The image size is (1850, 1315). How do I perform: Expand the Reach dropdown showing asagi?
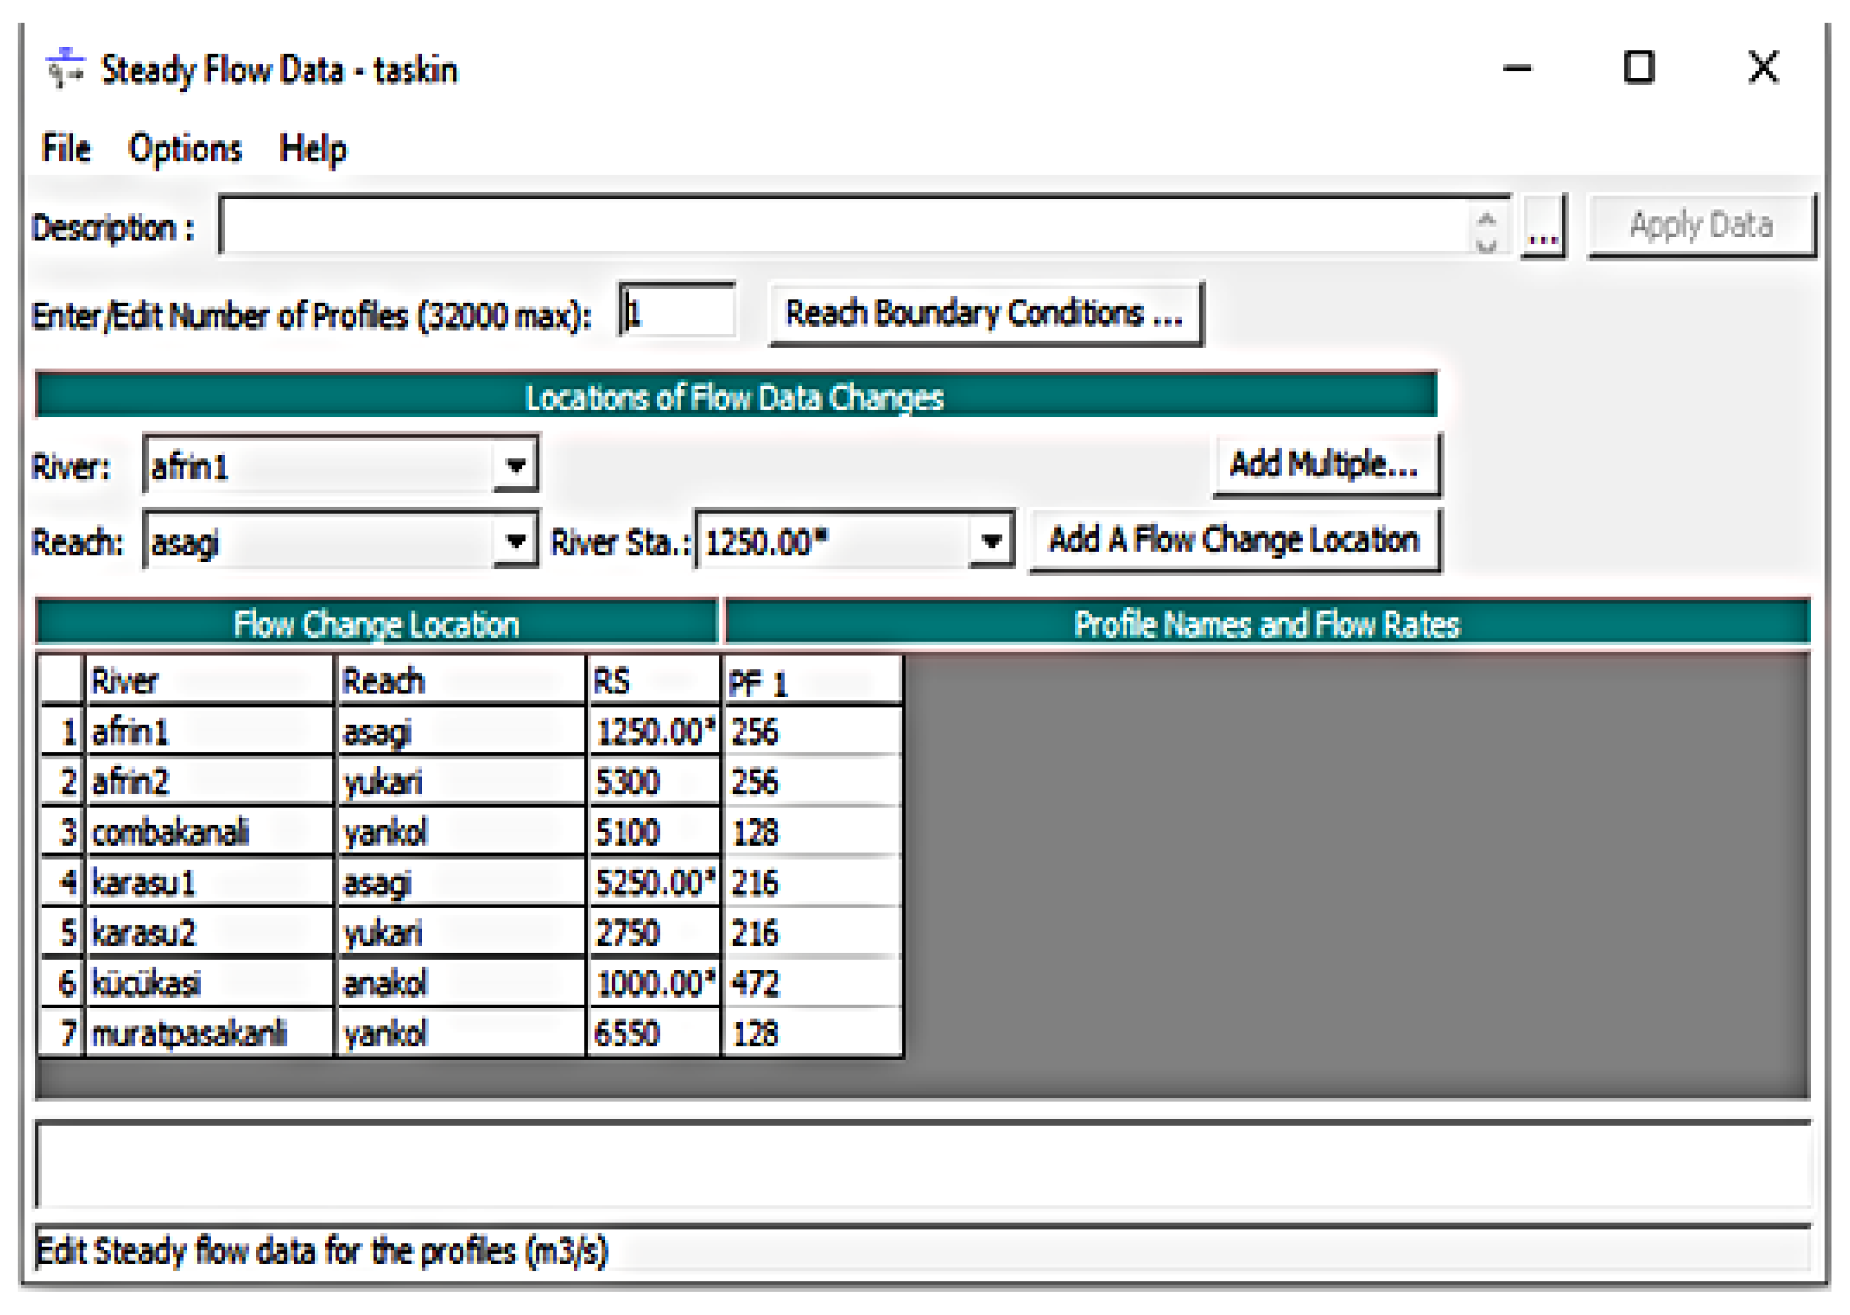pyautogui.click(x=516, y=541)
